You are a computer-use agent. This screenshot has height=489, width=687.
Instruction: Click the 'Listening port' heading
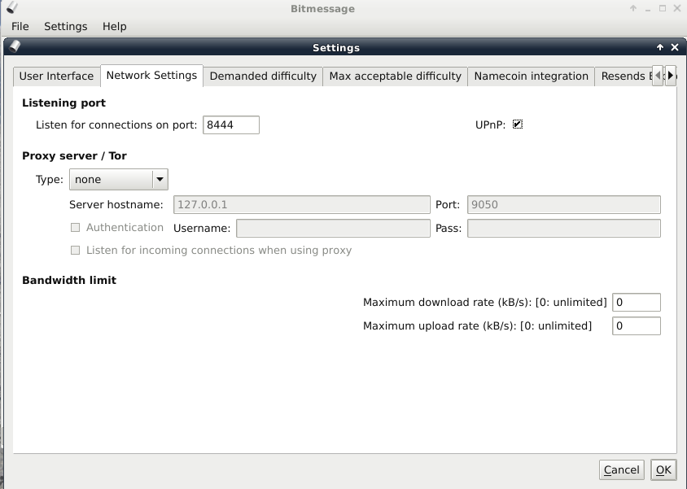point(64,103)
